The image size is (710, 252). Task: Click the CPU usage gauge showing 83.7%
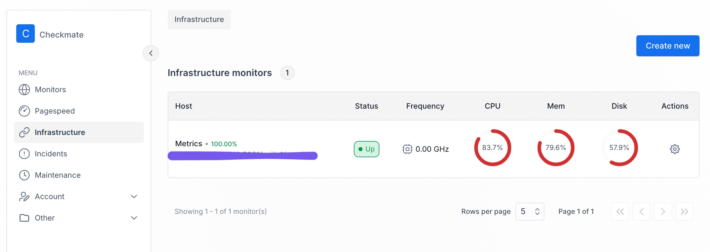[x=492, y=148]
